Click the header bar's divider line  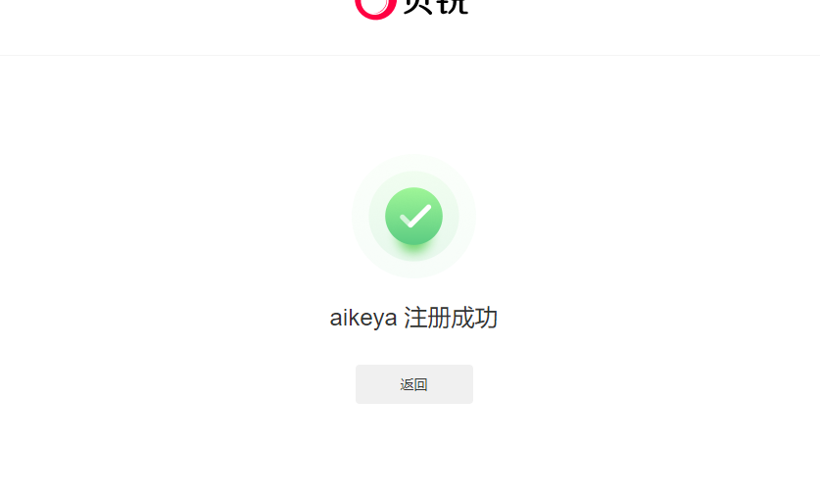pos(410,55)
